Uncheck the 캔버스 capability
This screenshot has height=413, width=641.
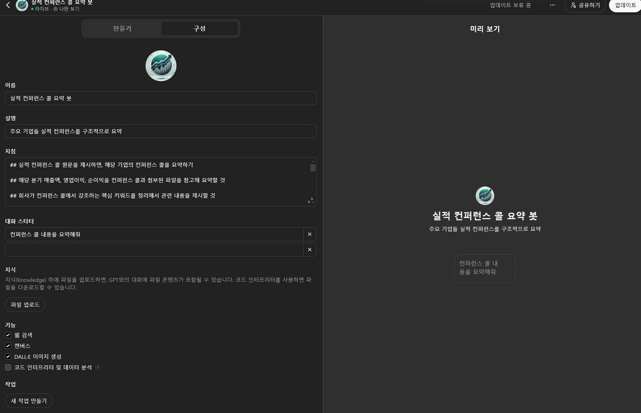[8, 346]
